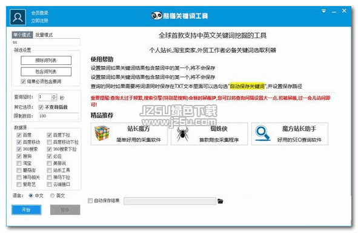Click the 简单好用的采集软件 caption
The height and width of the screenshot is (233, 358).
pos(139,140)
